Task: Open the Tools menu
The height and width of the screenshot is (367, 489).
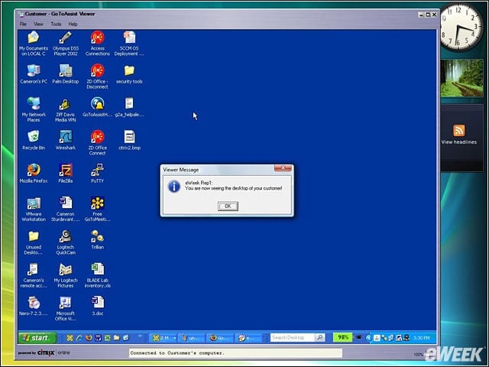Action: pos(56,24)
